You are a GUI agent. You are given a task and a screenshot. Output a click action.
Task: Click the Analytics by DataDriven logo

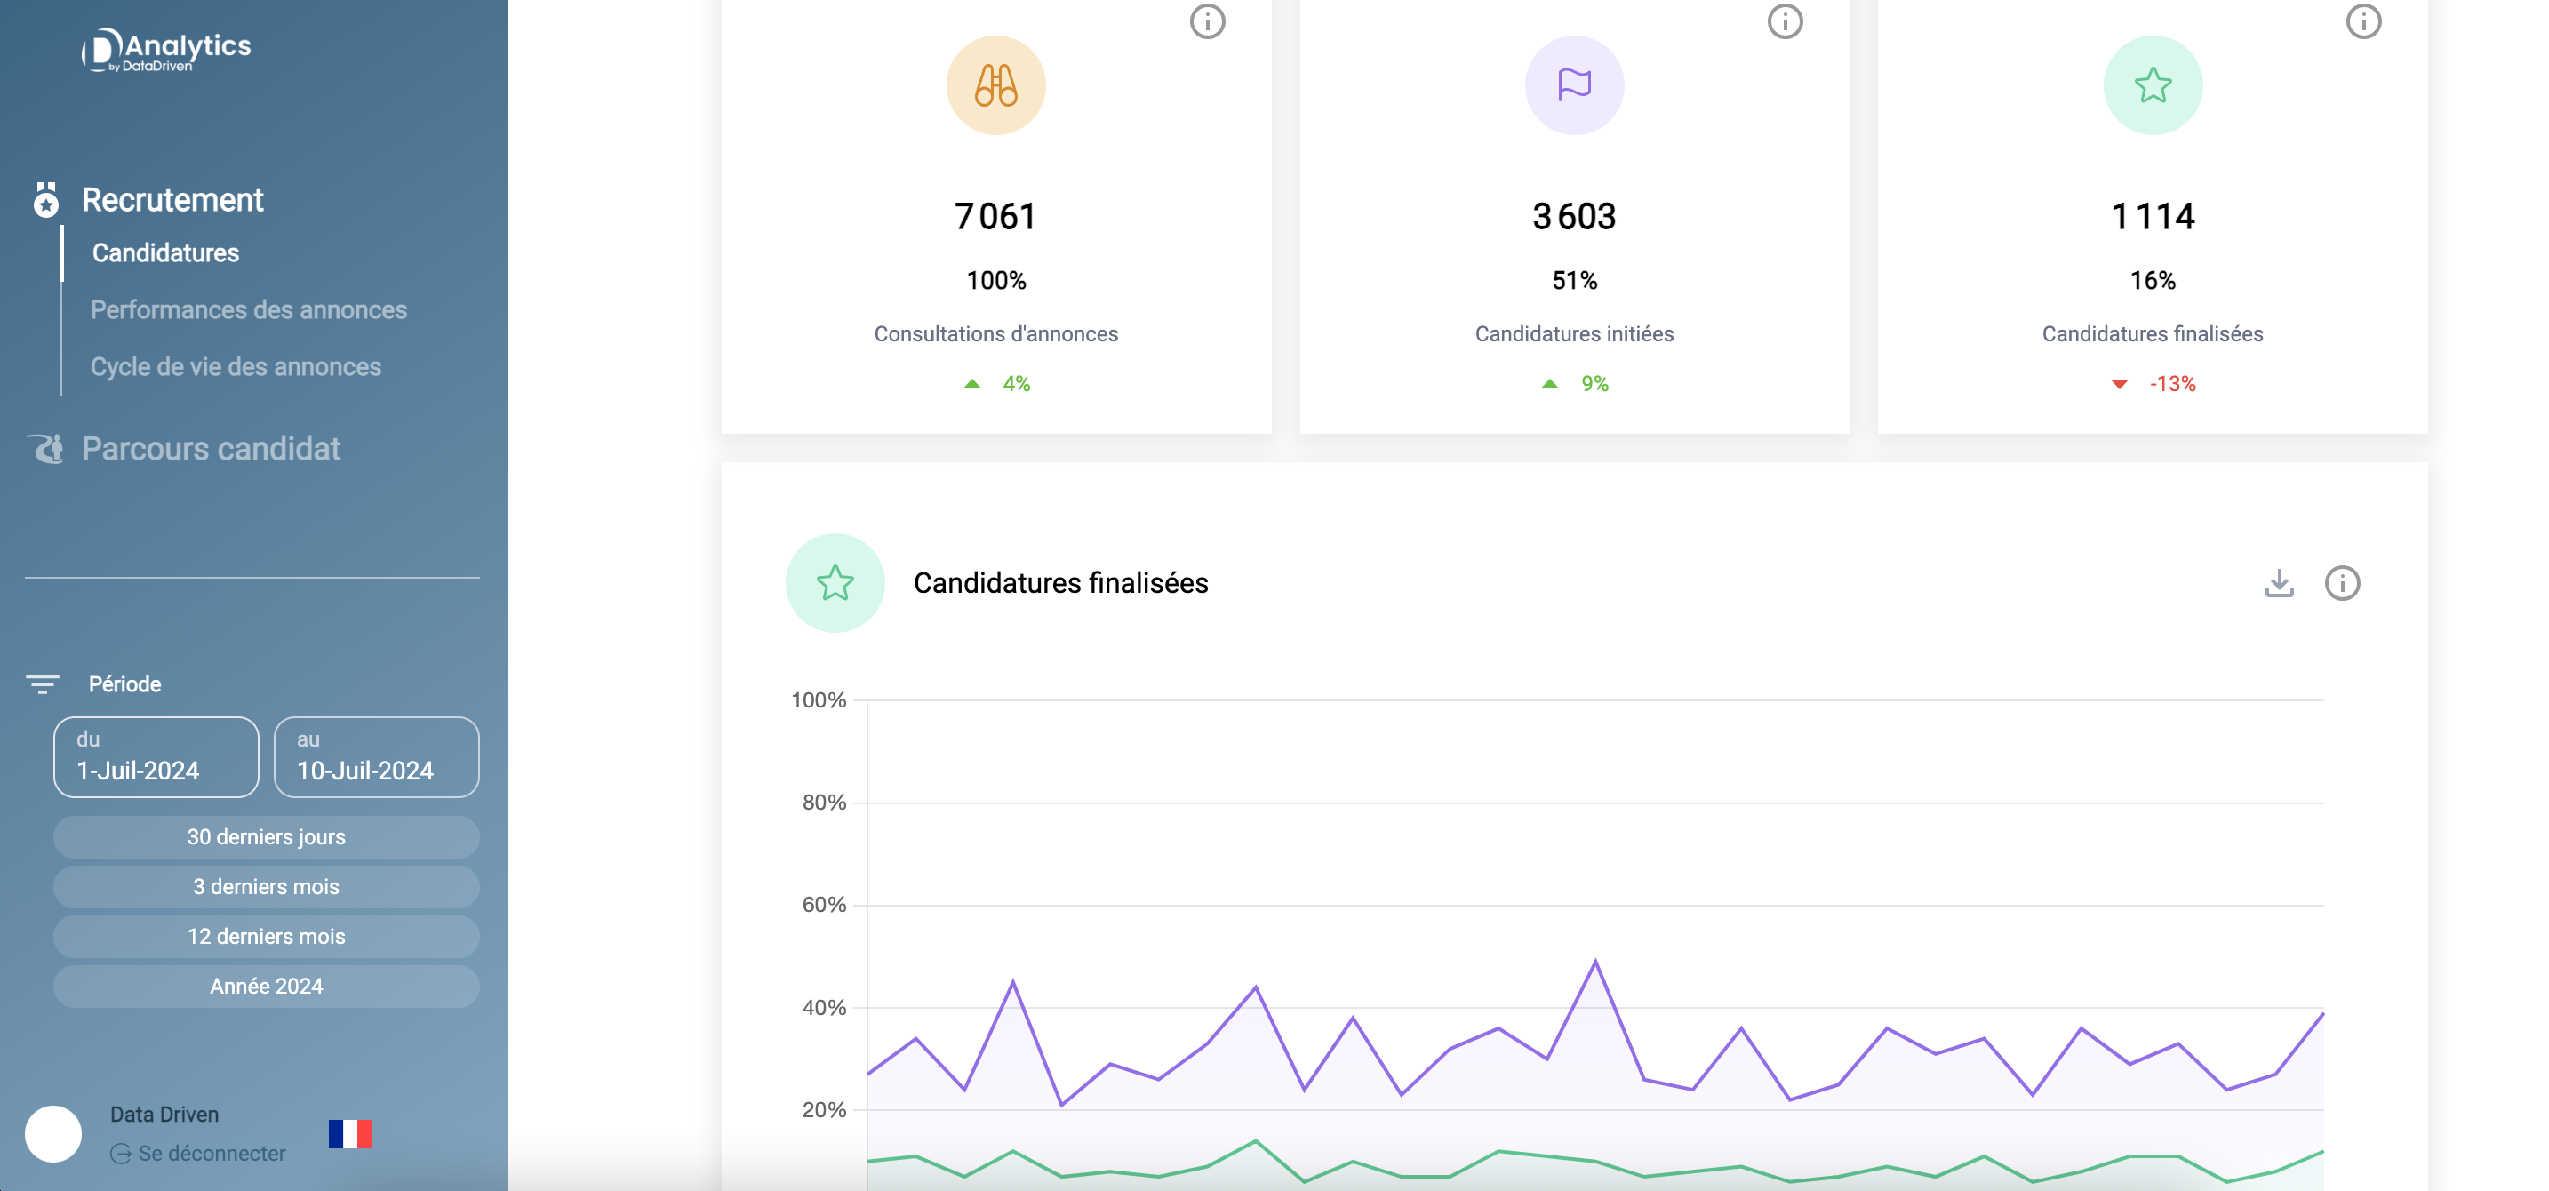point(166,50)
